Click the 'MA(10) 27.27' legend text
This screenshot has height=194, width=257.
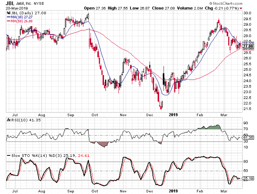pyautogui.click(x=22, y=17)
